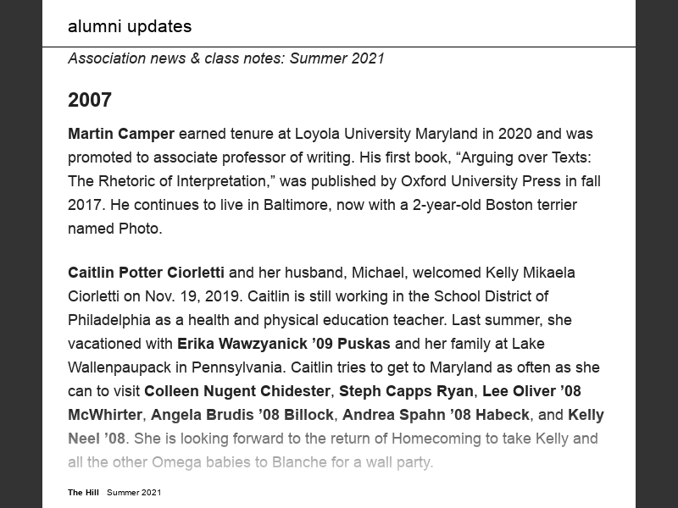
Task: Click "Summer 2021" in the page footer
Action: (x=134, y=492)
